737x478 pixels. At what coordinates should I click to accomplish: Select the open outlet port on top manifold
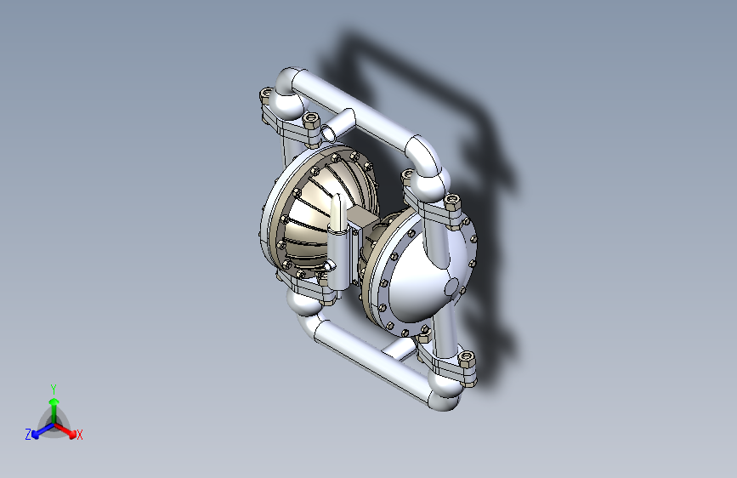[x=327, y=134]
